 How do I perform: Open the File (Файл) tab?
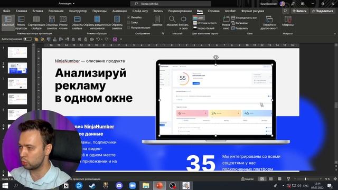7,11
